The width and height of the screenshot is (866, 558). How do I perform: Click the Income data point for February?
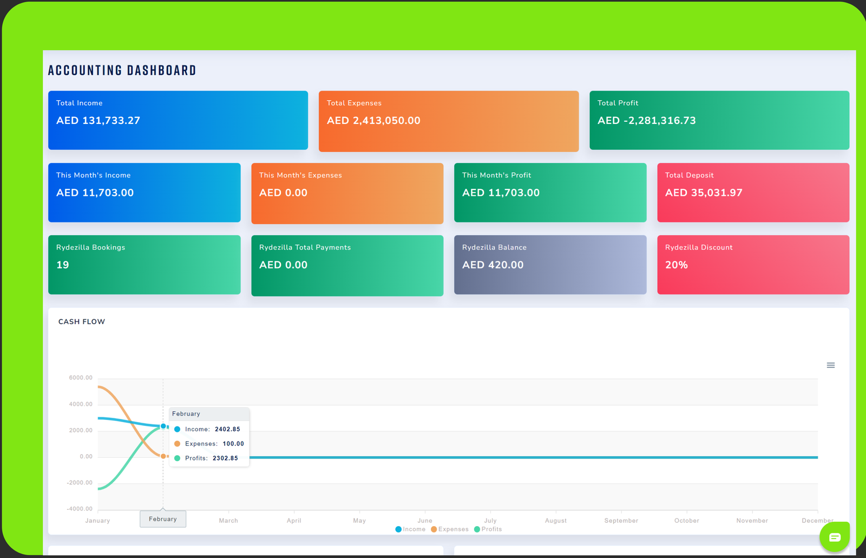[x=163, y=426]
